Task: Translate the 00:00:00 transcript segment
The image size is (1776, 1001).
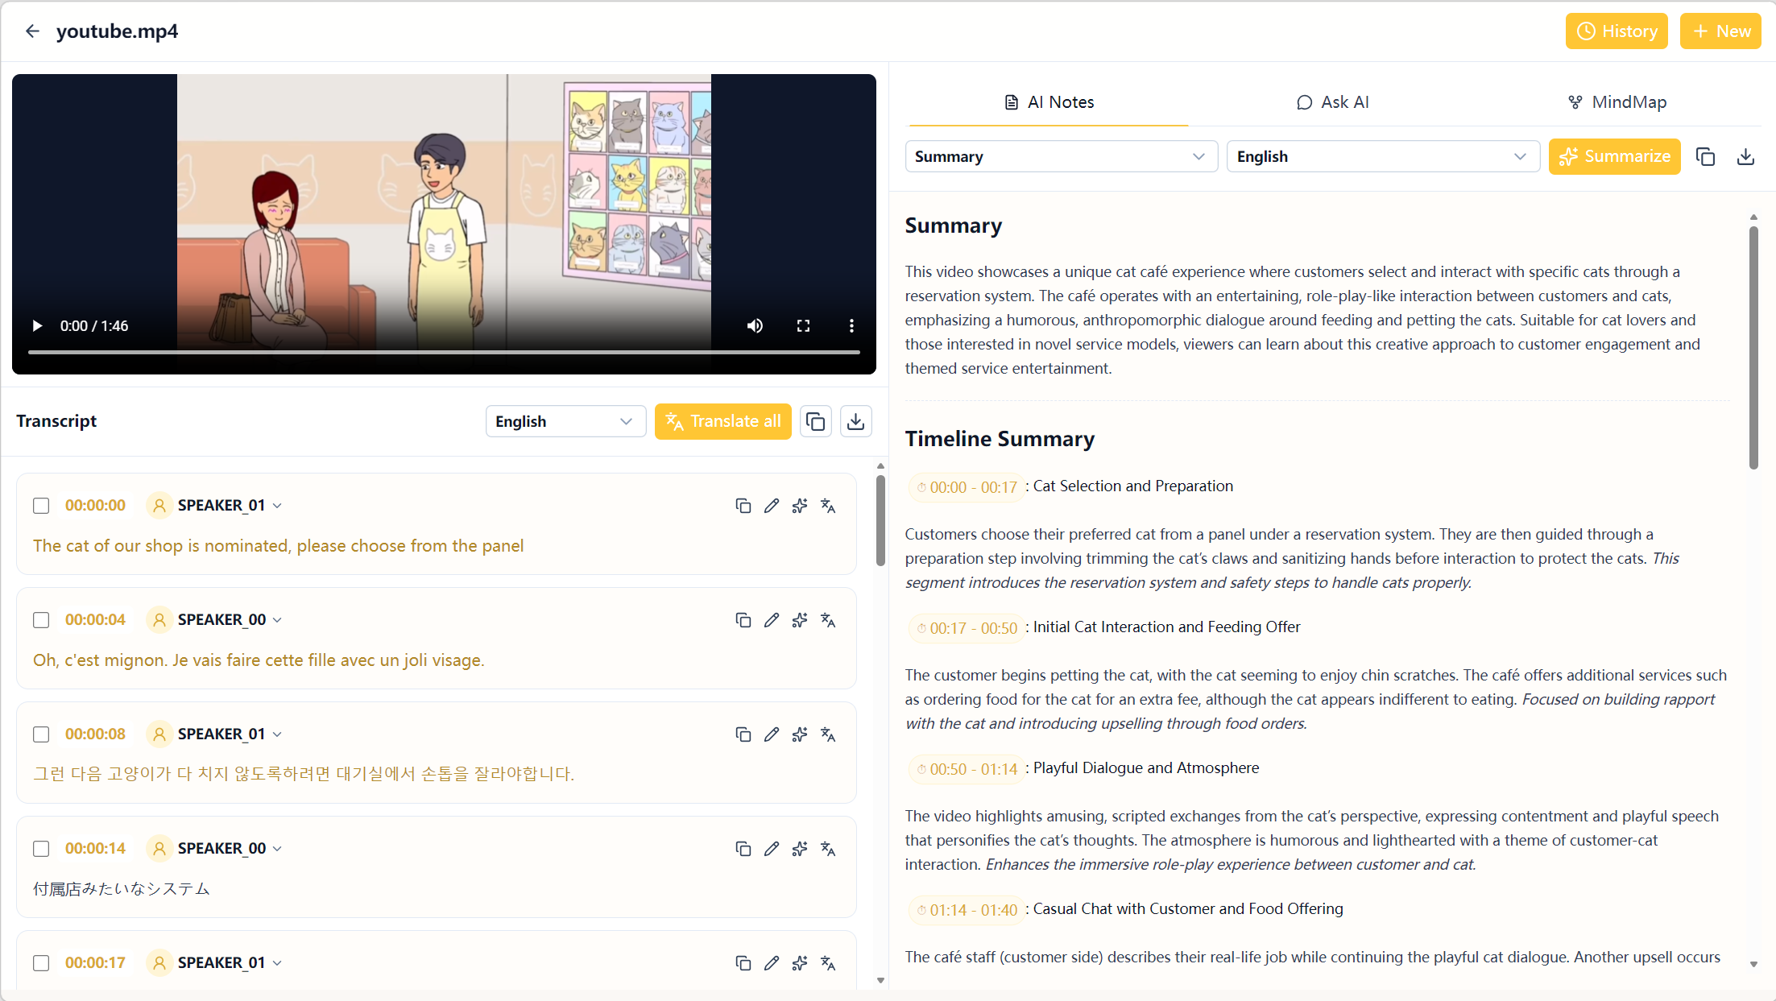Action: (x=828, y=506)
